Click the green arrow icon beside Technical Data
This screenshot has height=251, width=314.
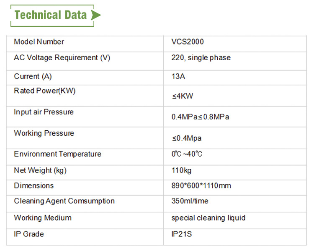click(x=96, y=15)
